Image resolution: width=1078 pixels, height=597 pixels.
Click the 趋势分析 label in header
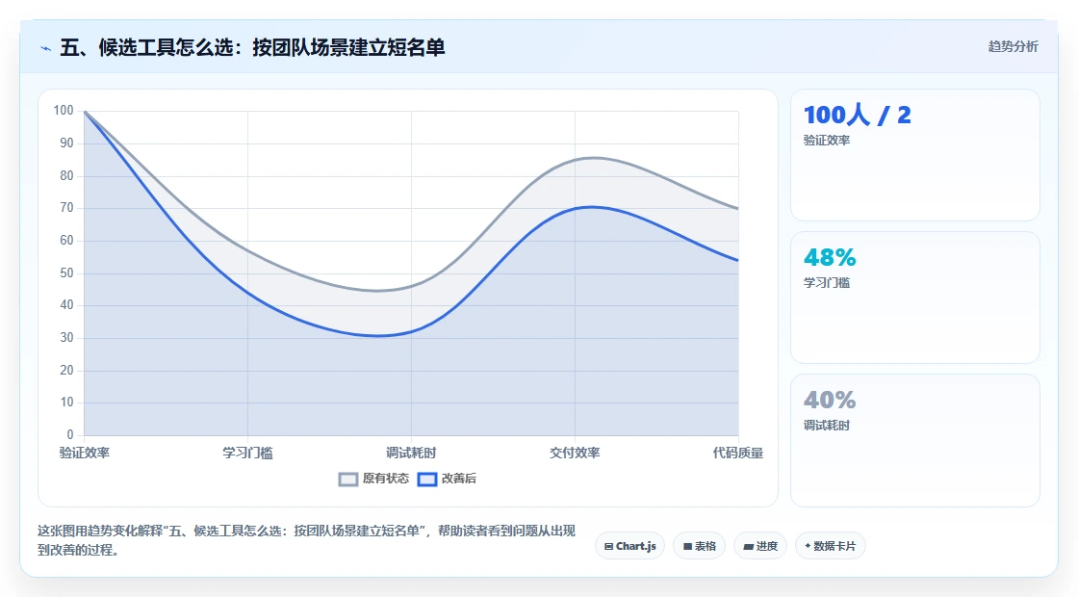1013,47
